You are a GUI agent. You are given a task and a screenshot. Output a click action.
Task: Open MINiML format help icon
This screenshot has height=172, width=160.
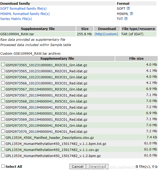point(131,14)
